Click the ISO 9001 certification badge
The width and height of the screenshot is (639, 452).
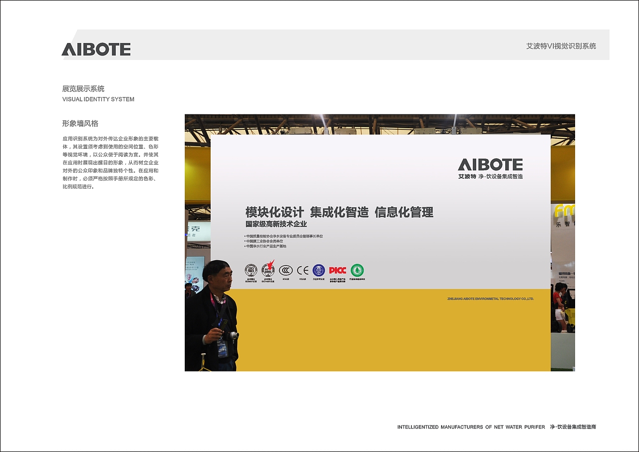click(x=251, y=271)
